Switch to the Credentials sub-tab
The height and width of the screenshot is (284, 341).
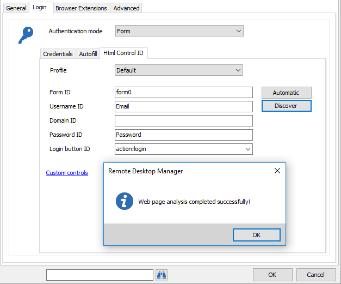pos(58,54)
